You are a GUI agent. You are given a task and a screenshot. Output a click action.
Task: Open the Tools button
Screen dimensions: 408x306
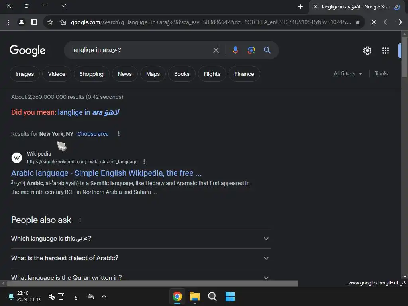pyautogui.click(x=381, y=74)
